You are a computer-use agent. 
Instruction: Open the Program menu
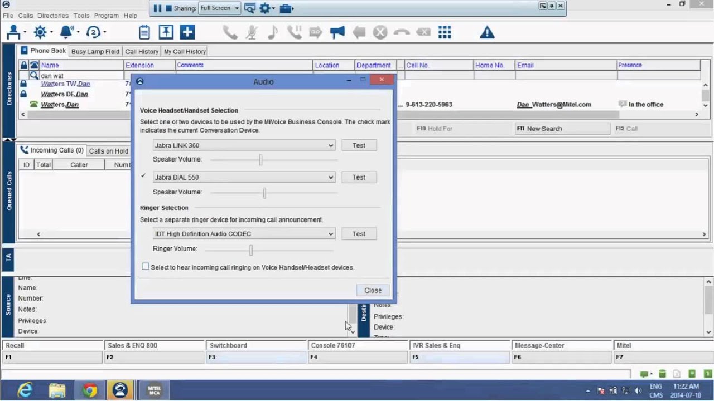coord(107,16)
